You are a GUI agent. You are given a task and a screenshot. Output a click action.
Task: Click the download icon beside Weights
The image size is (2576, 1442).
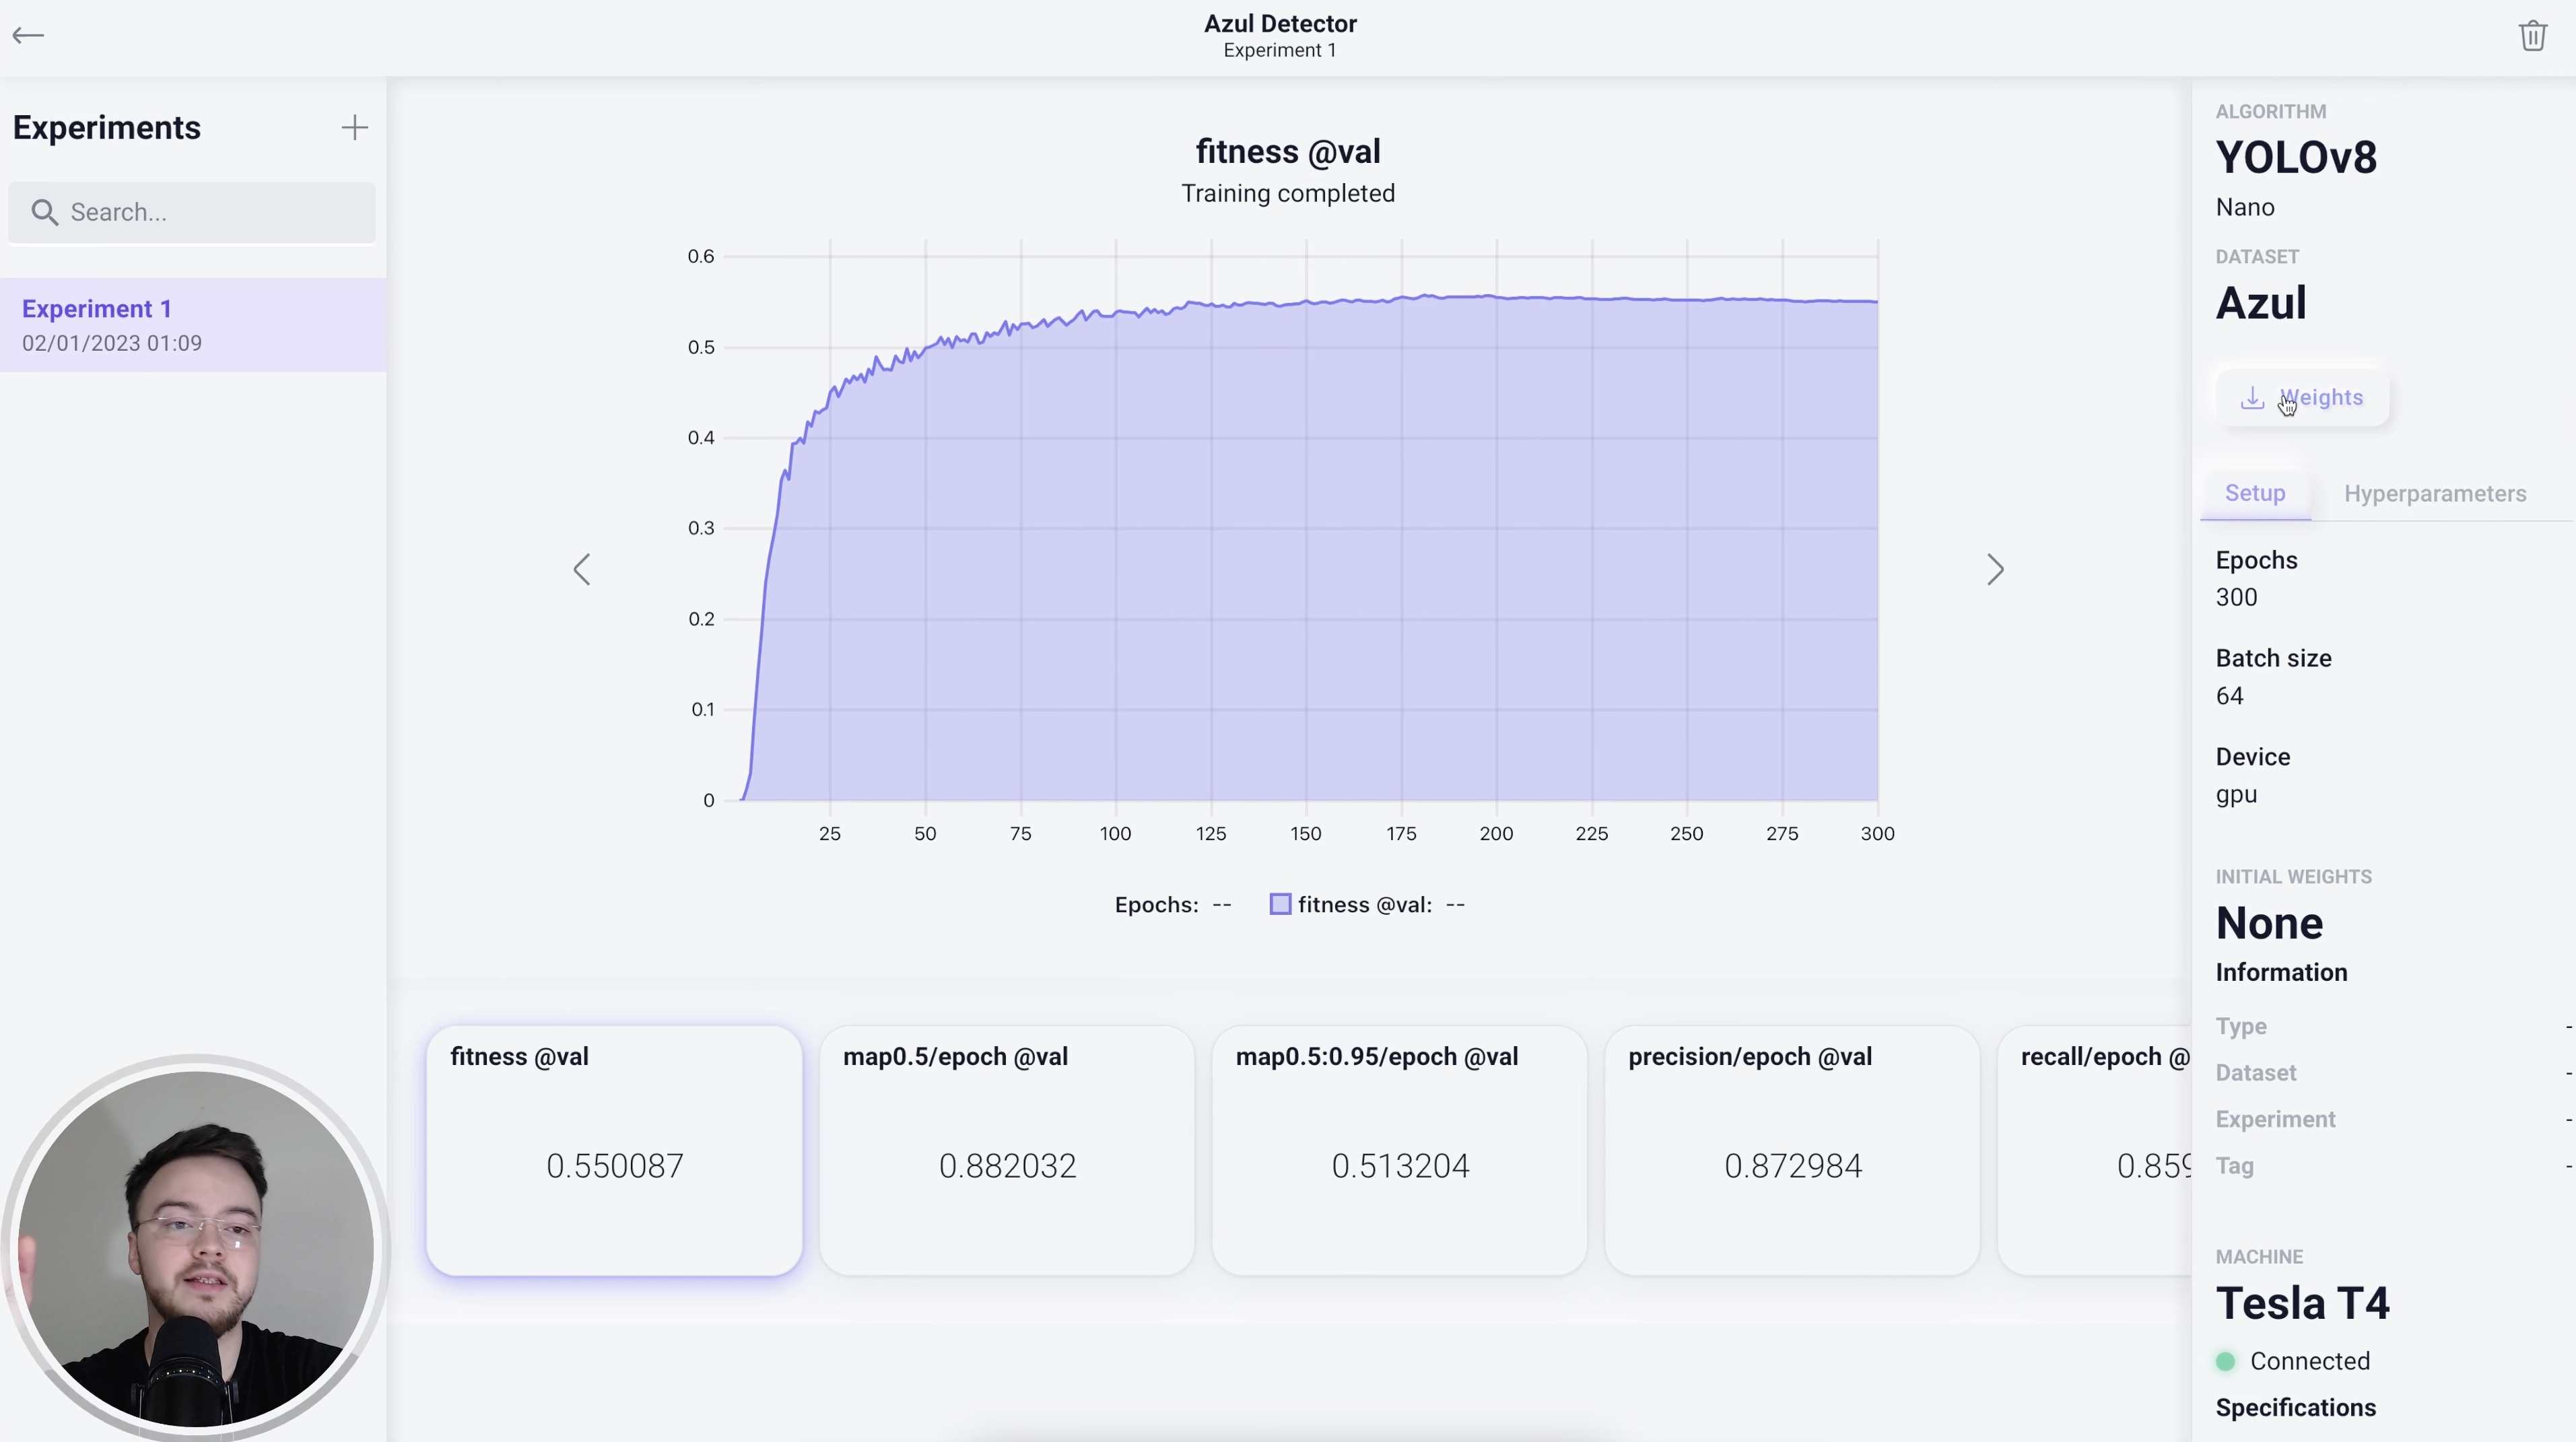2252,398
